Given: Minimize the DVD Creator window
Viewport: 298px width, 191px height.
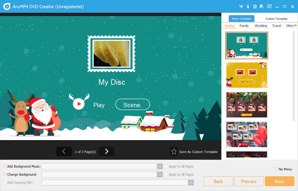Looking at the screenshot, I should [277, 7].
